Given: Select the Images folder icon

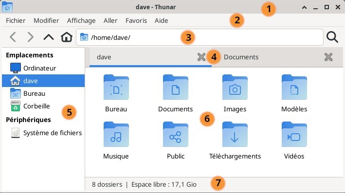Looking at the screenshot, I should [235, 87].
